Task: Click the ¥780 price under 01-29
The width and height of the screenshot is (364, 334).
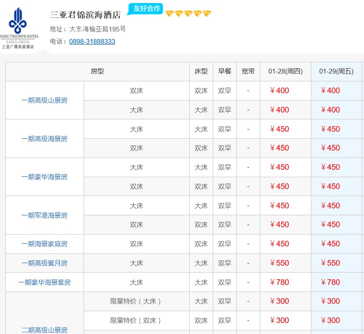Action: [x=330, y=282]
